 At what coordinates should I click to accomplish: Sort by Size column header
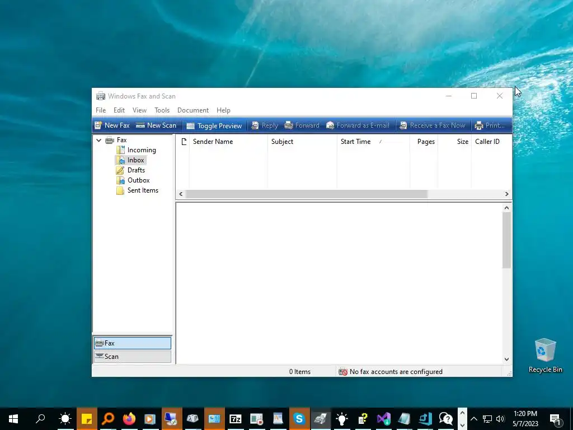(x=454, y=142)
